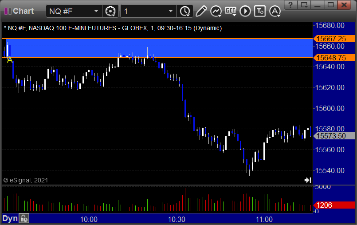This screenshot has height=225, width=357.
Task: Click the chart title NQ #F NASDAQ 100 text
Action: pyautogui.click(x=113, y=28)
